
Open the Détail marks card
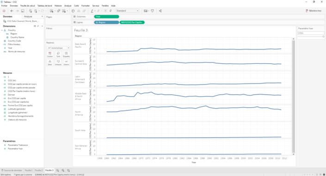(x=50, y=62)
